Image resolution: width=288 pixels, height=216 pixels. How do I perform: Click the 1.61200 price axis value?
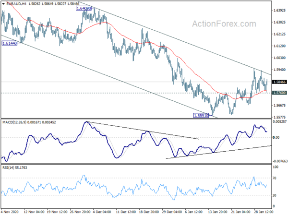pos(279,46)
